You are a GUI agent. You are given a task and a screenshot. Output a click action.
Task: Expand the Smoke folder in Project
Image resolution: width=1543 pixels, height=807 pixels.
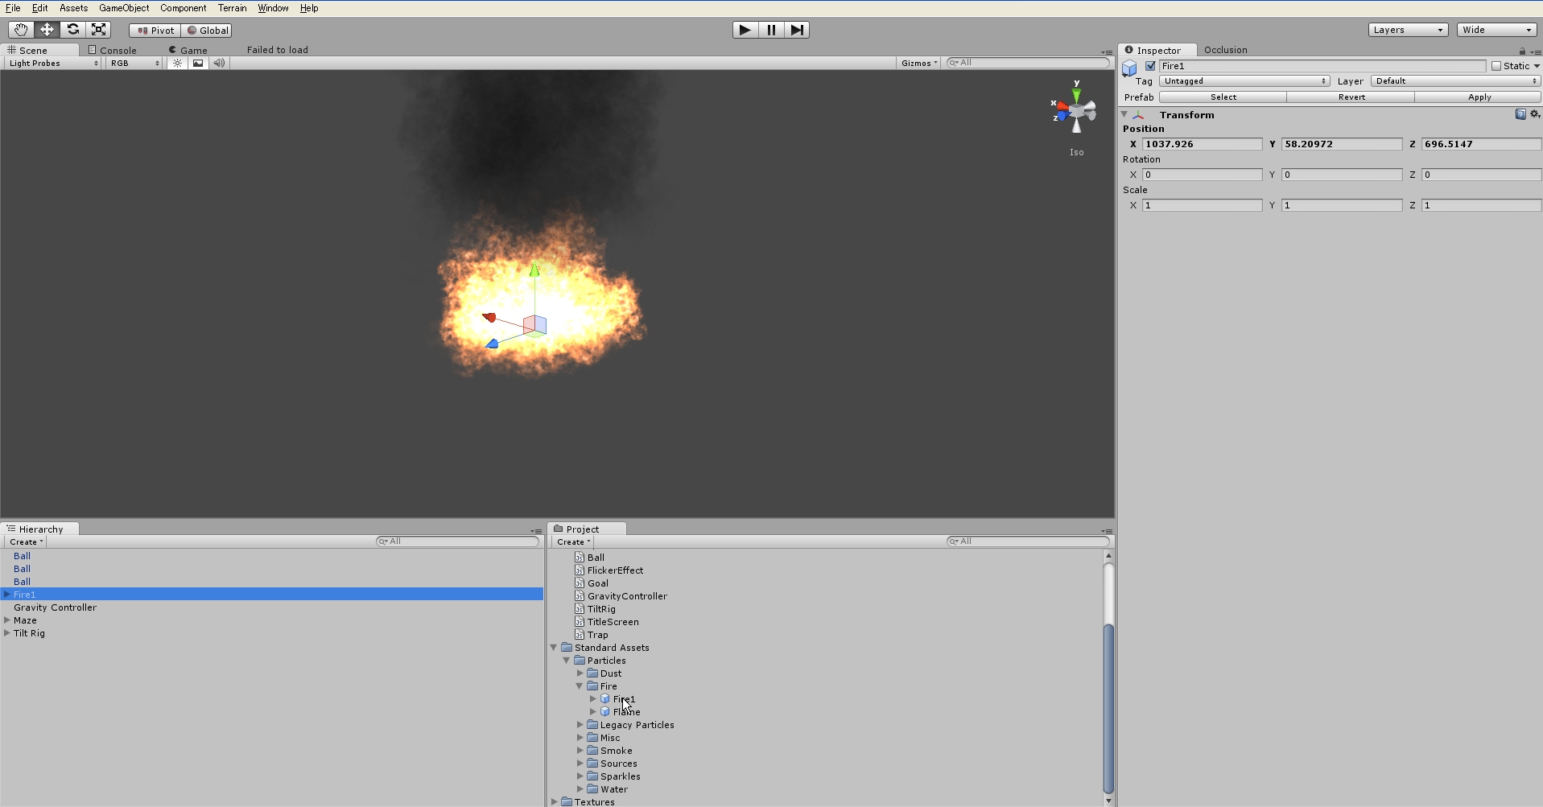click(x=580, y=751)
